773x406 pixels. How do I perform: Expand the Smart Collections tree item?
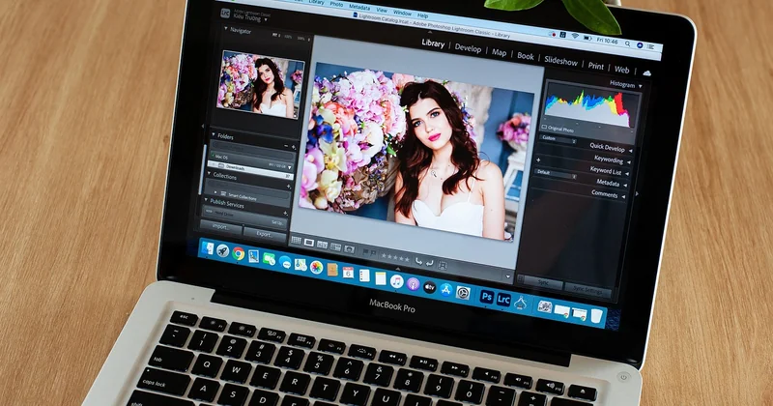point(215,192)
